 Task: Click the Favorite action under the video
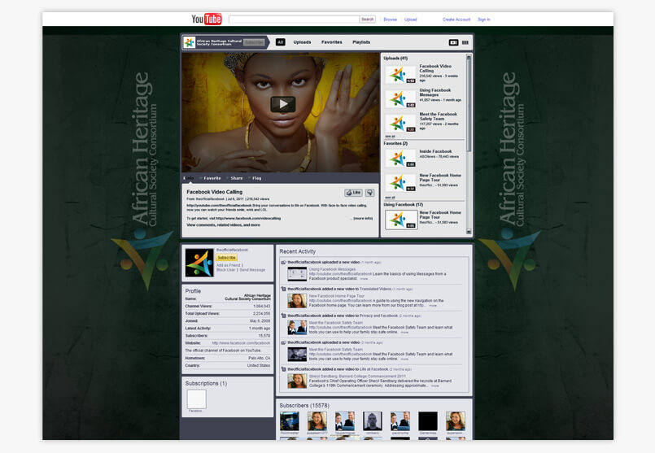[211, 178]
